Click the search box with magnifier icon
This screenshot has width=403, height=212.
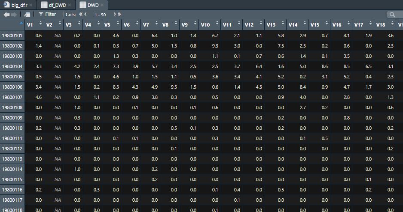(x=395, y=15)
